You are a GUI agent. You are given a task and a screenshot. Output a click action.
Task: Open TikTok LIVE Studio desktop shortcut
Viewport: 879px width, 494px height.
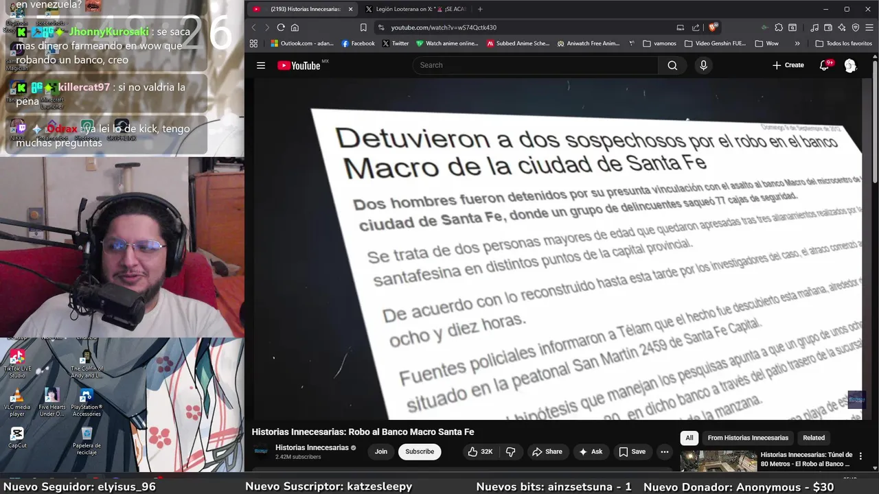pos(17,364)
